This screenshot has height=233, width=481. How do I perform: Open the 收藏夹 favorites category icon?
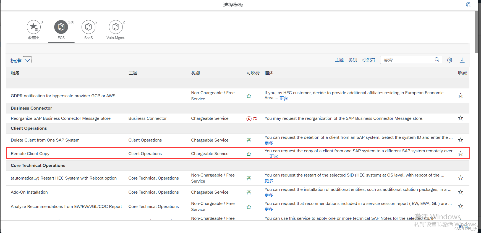33,27
